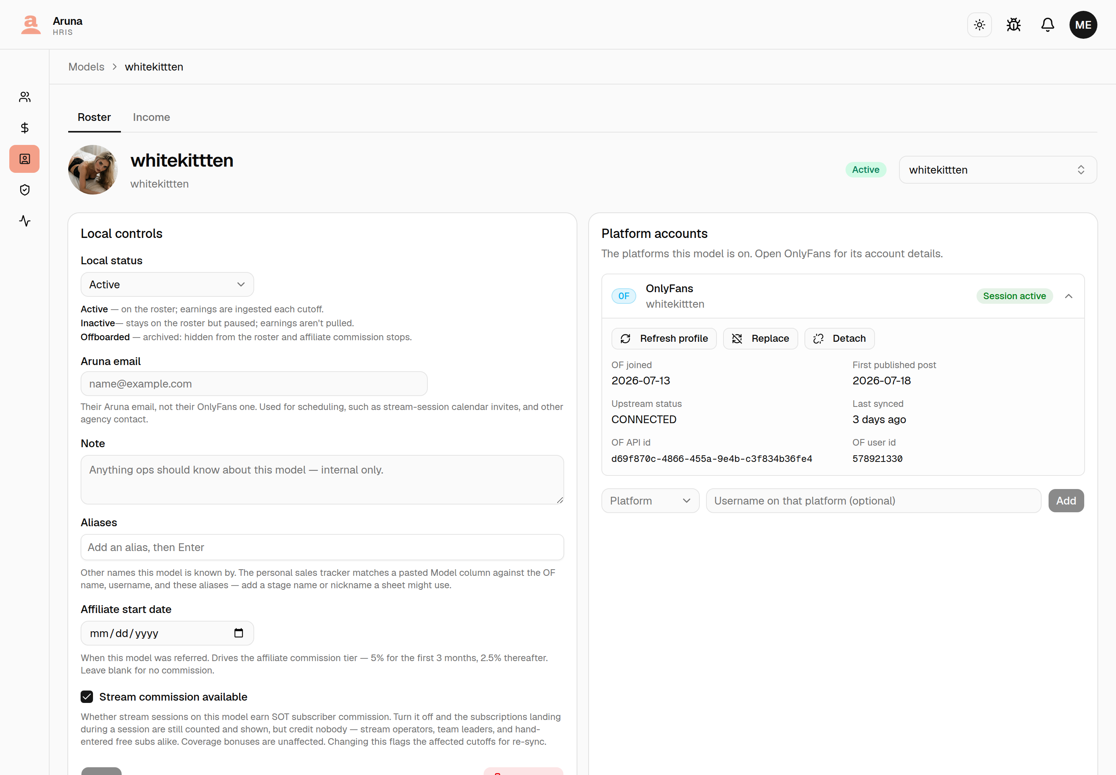Open the bug report icon
The width and height of the screenshot is (1116, 775).
coord(1014,25)
